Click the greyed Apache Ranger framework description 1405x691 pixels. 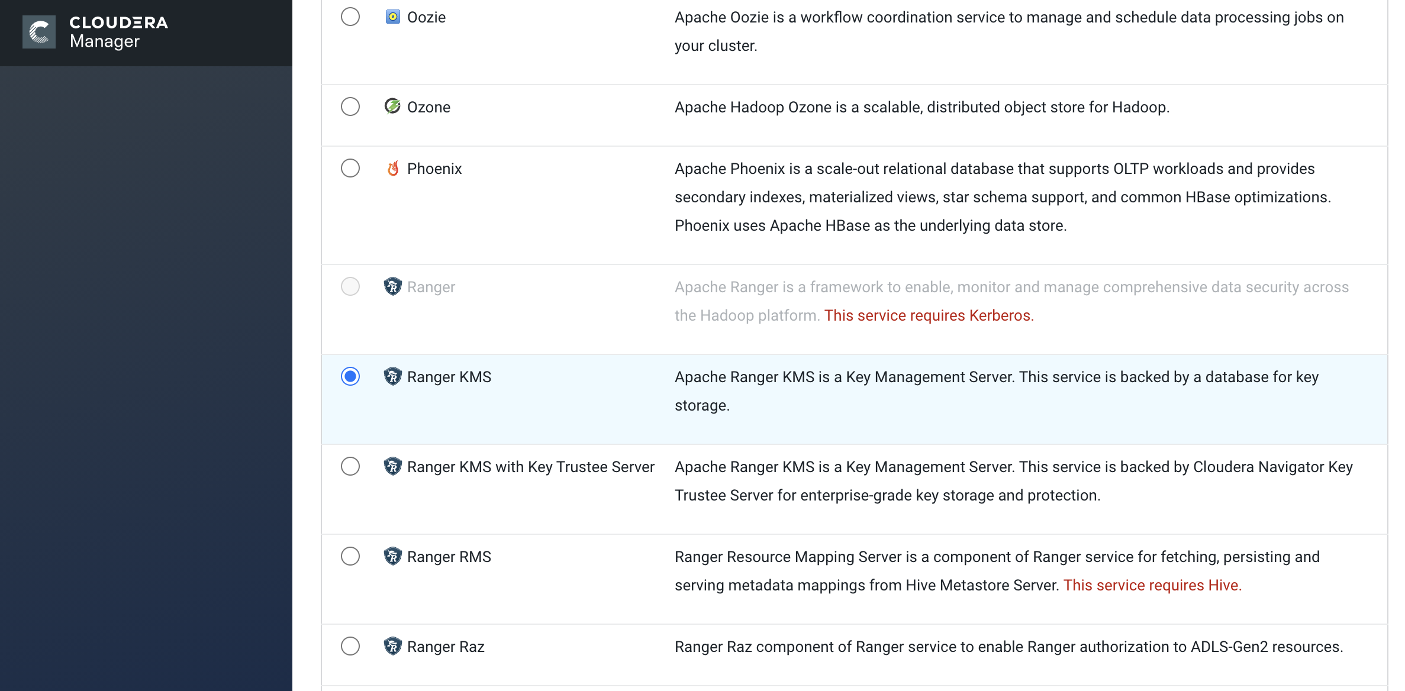tap(1011, 301)
